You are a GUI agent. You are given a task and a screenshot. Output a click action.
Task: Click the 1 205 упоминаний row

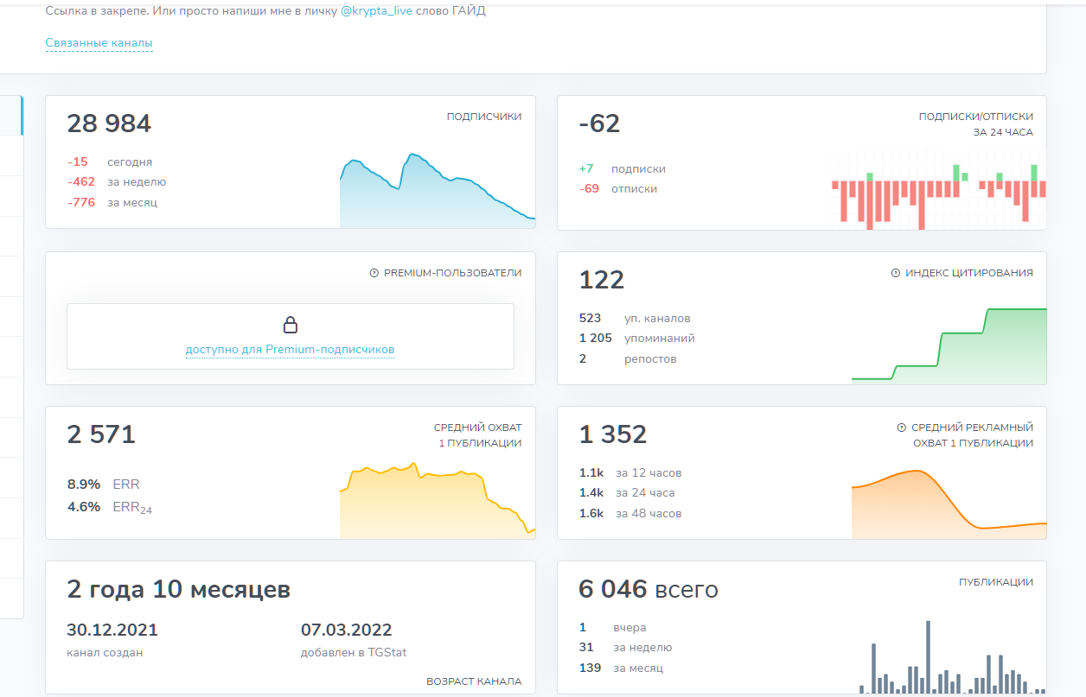(637, 339)
